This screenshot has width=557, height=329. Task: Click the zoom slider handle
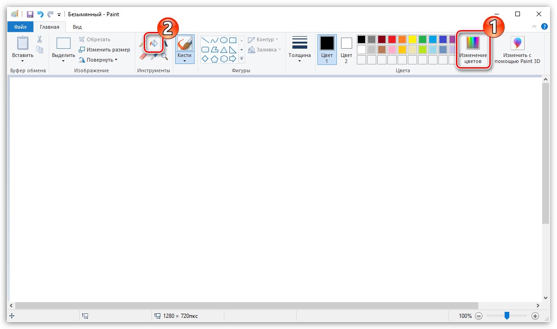click(x=507, y=316)
